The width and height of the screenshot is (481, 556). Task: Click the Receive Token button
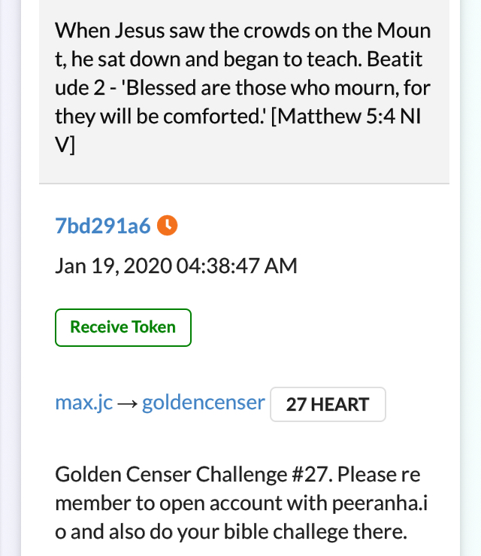click(123, 327)
